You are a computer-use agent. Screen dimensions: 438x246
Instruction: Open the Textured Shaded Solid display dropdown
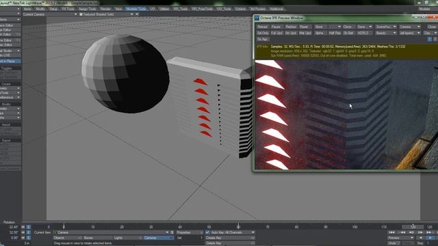107,14
